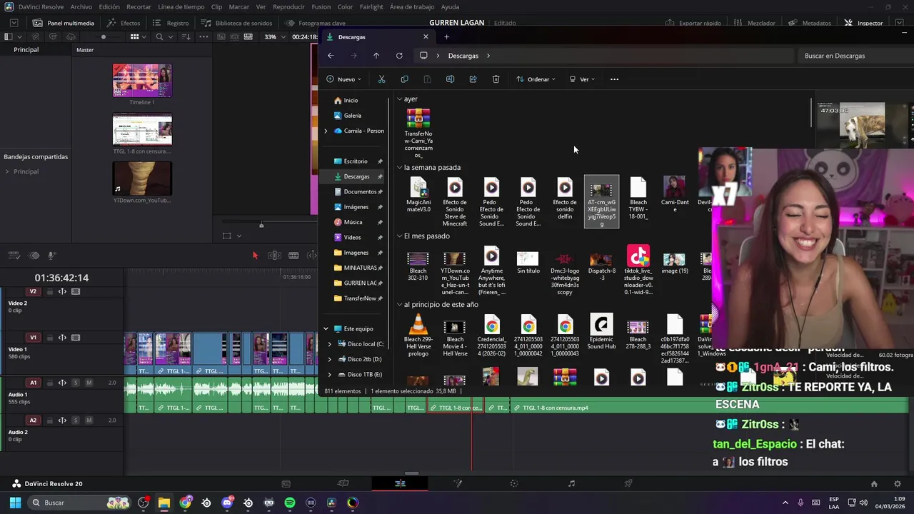Click the Cut scissors icon in Explorer

pos(381,79)
